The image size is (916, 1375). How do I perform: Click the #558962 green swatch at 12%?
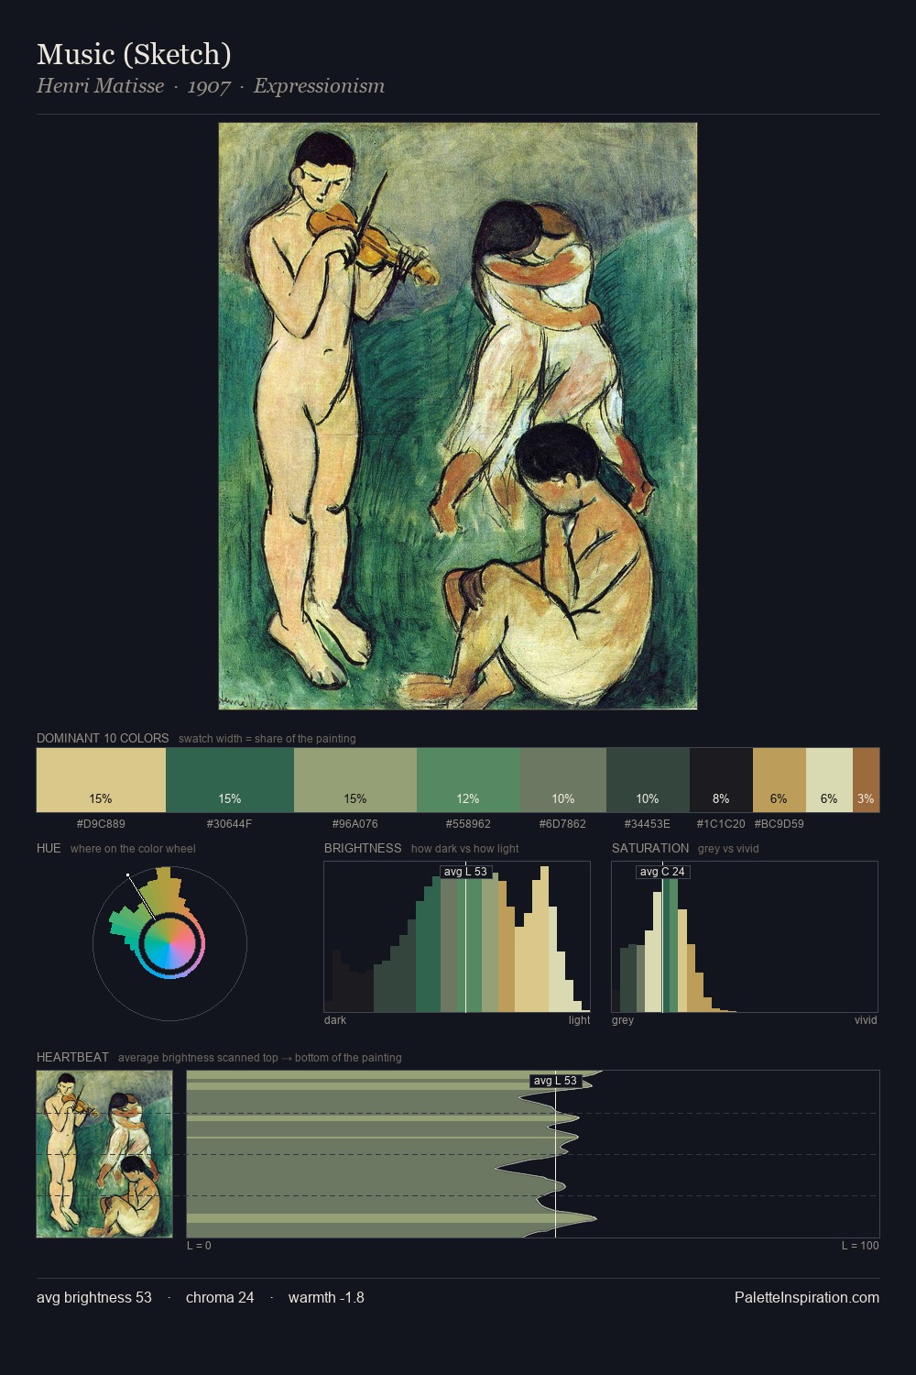coord(468,780)
